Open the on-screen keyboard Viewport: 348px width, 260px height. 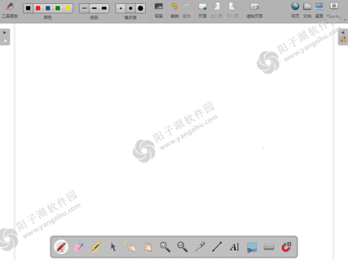coord(269,247)
